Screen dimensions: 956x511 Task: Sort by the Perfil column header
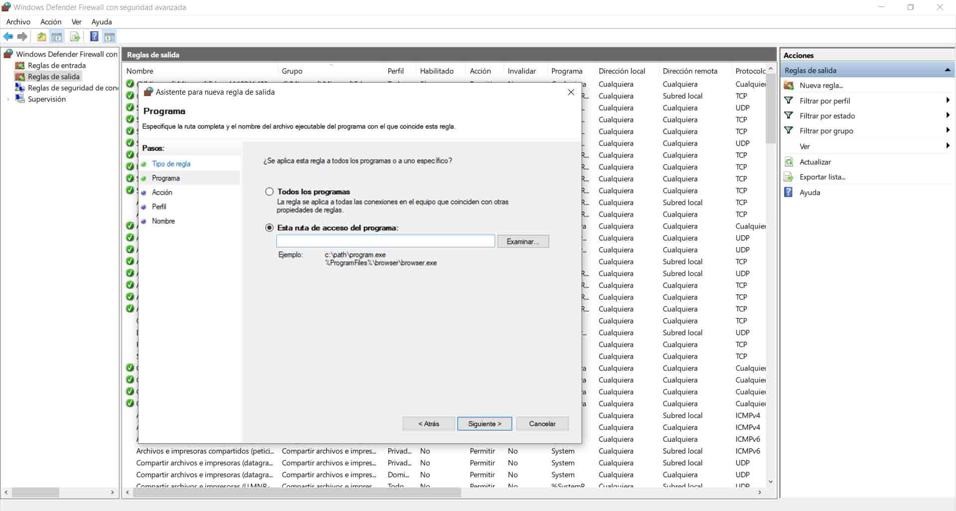(x=396, y=71)
